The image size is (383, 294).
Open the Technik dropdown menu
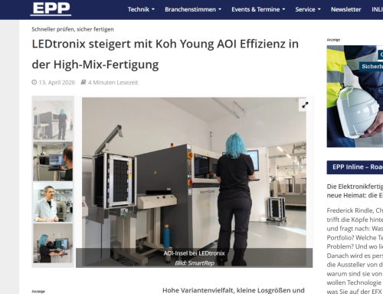pyautogui.click(x=141, y=9)
